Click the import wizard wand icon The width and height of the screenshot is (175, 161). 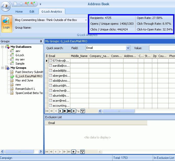point(27,4)
